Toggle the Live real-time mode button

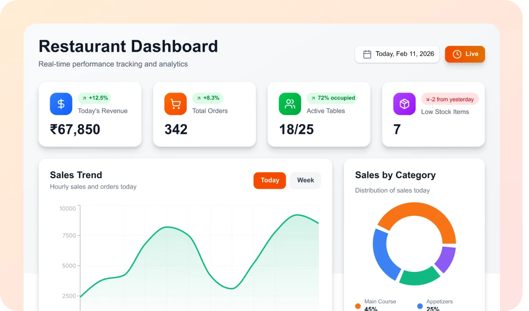pyautogui.click(x=465, y=54)
